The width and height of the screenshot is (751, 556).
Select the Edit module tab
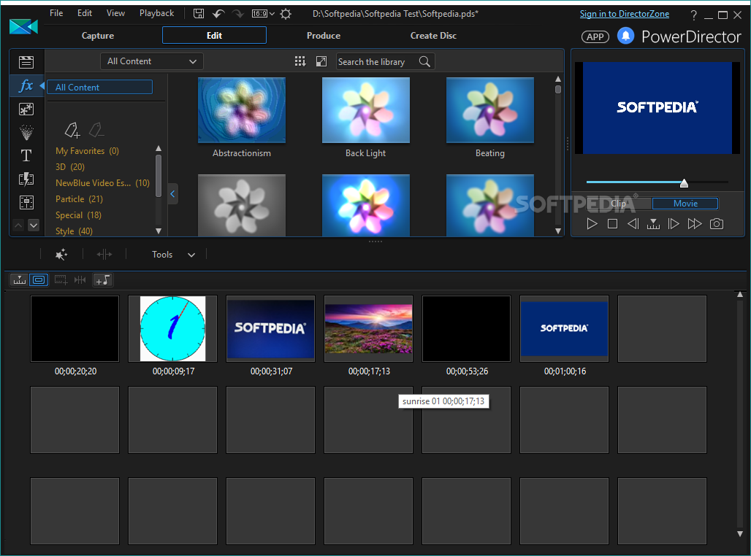(x=214, y=36)
